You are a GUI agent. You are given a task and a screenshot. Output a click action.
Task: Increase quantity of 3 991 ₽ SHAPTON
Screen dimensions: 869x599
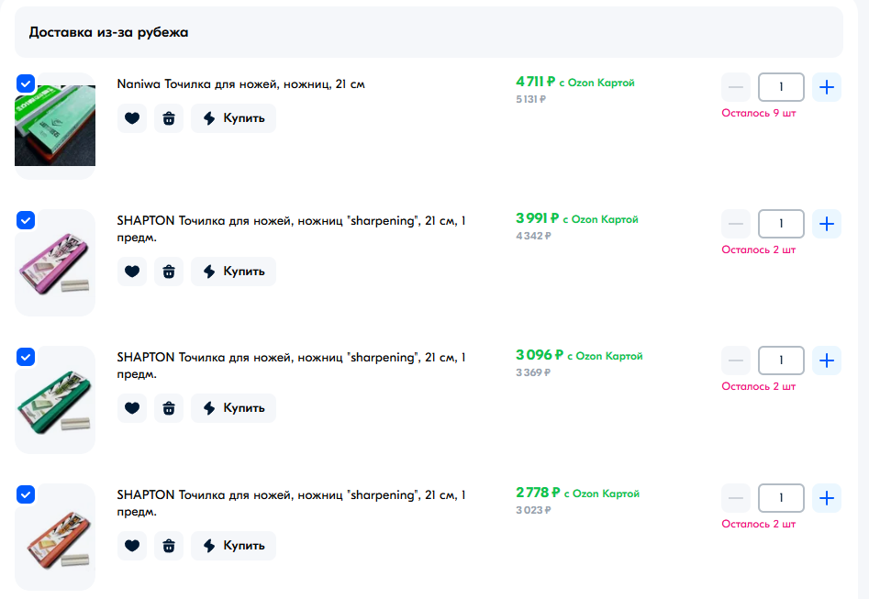(x=827, y=224)
